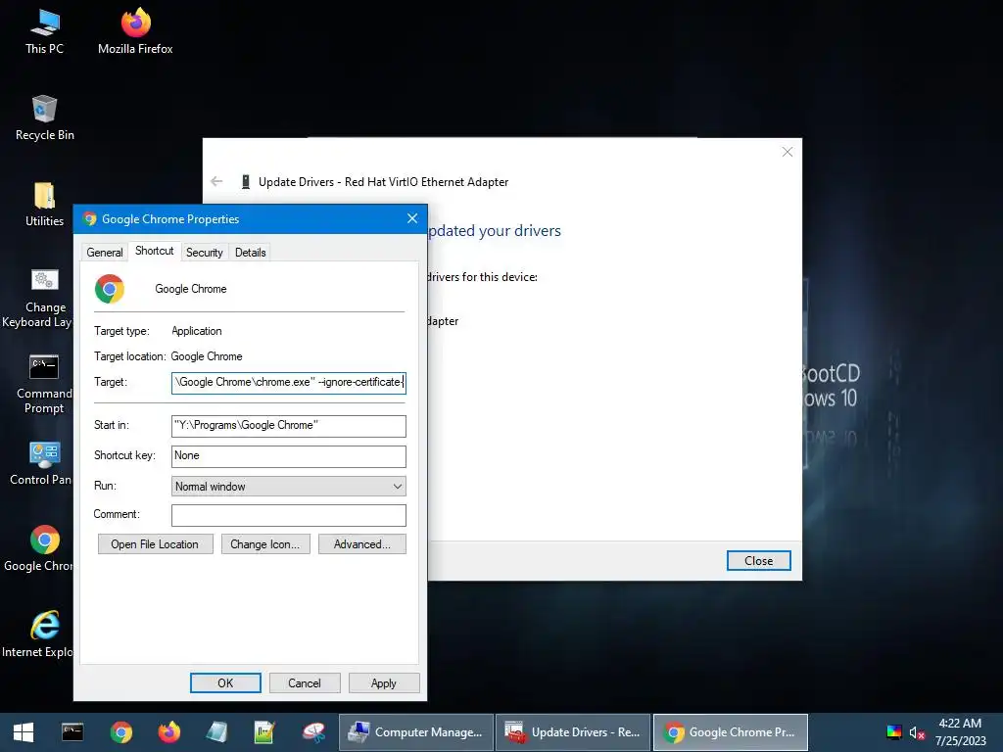Expand the Run dropdown (Normal window)
This screenshot has width=1003, height=752.
(x=289, y=487)
